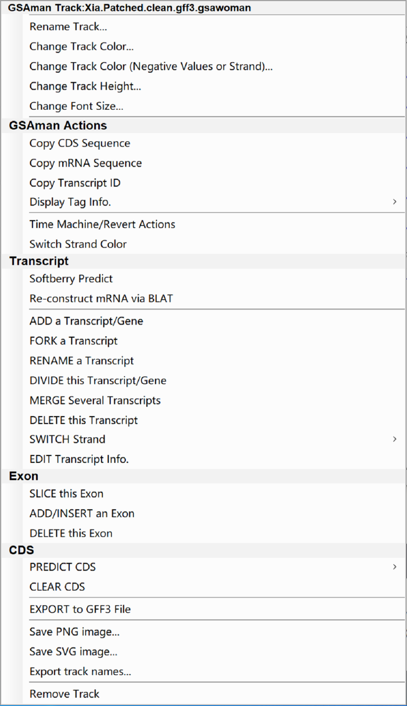
Task: Click ADD a Transcript/Gene
Action: point(86,321)
